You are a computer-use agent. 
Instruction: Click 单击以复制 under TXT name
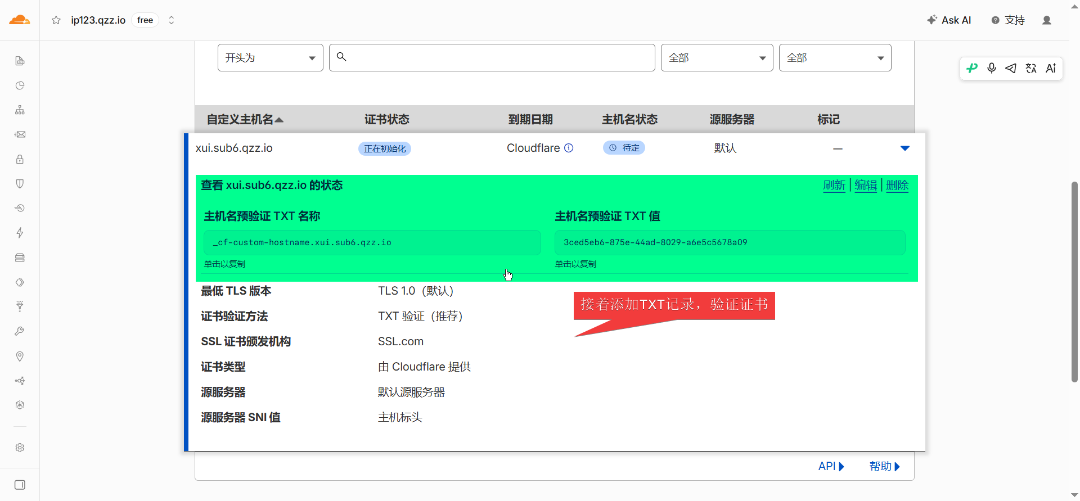(224, 264)
